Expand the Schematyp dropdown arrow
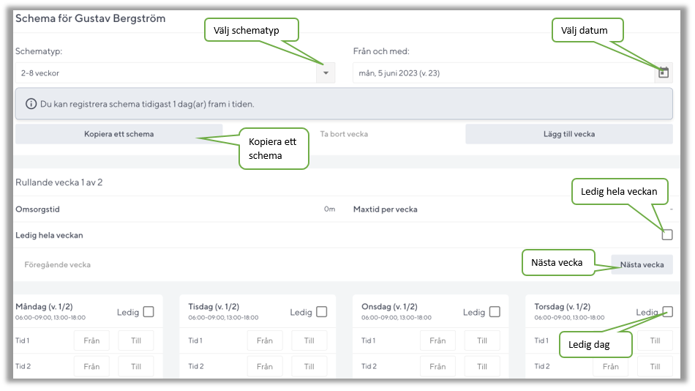The image size is (695, 391). pos(326,72)
